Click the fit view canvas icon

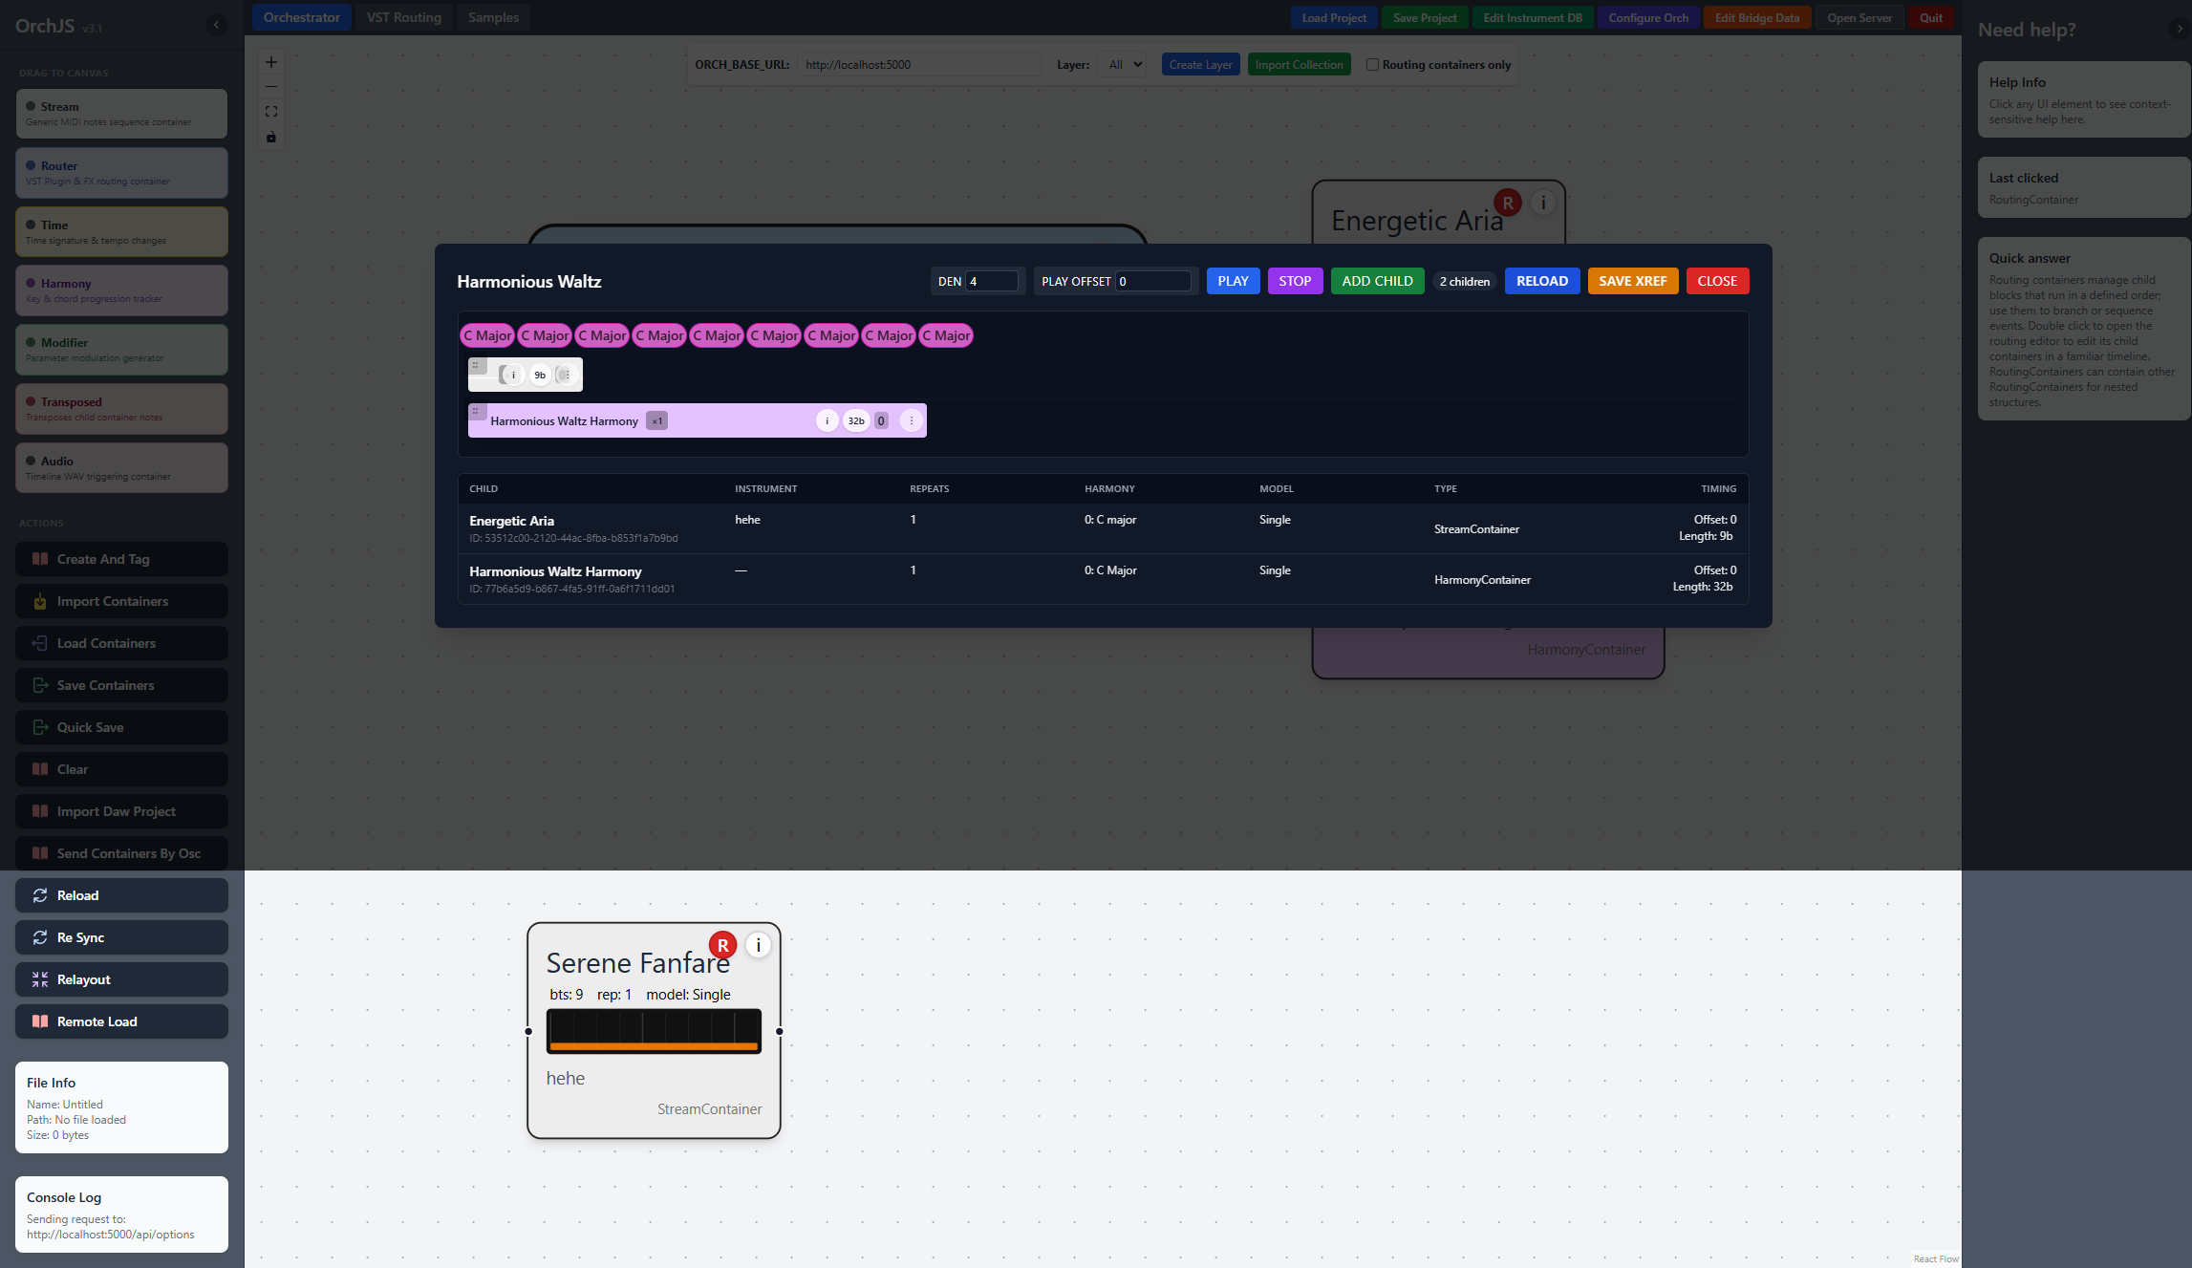pyautogui.click(x=271, y=112)
